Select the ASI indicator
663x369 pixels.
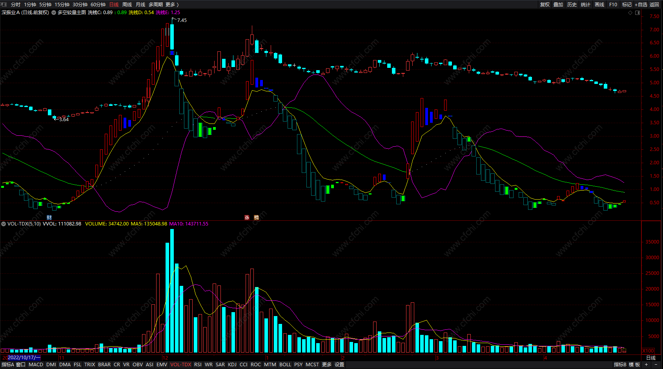click(x=149, y=365)
